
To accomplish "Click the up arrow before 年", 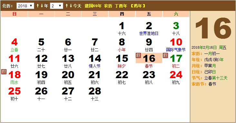I will point(38,6).
